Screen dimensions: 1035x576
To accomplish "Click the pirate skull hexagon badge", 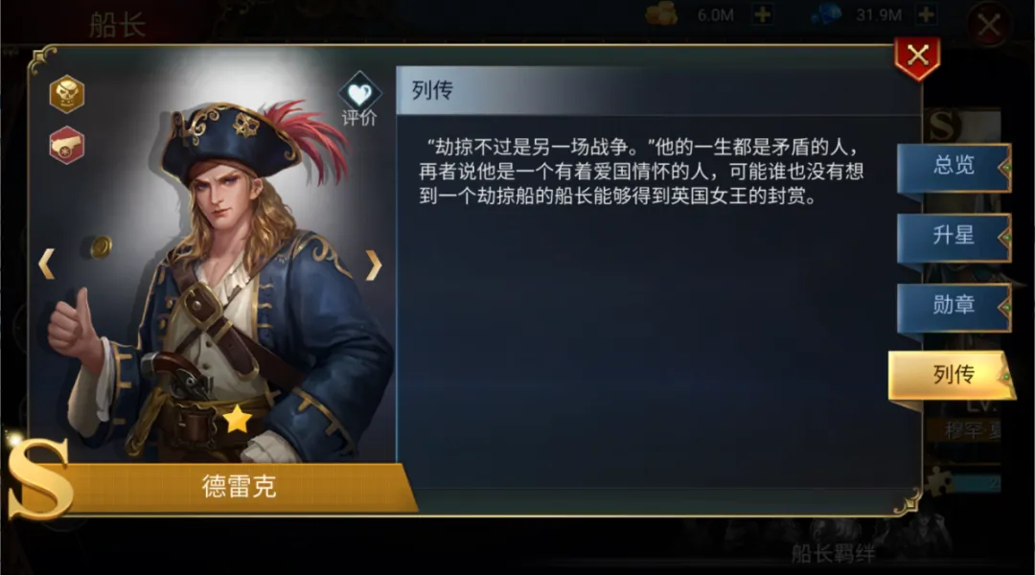I will point(67,94).
